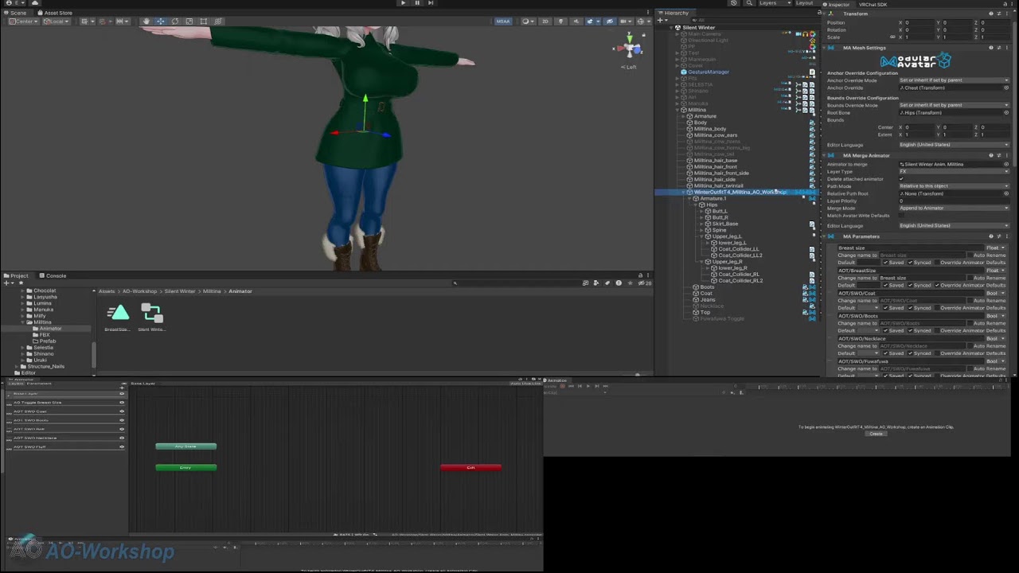Viewport: 1019px width, 573px height.
Task: Select Milltina_hair_twintail in Hierarchy
Action: (x=718, y=185)
